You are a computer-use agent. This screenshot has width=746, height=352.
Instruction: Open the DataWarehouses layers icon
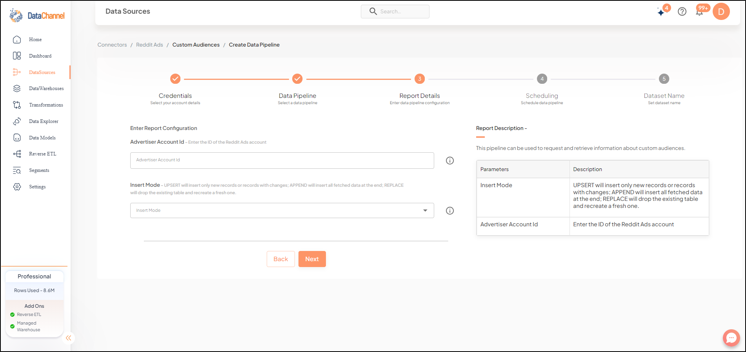coord(17,88)
